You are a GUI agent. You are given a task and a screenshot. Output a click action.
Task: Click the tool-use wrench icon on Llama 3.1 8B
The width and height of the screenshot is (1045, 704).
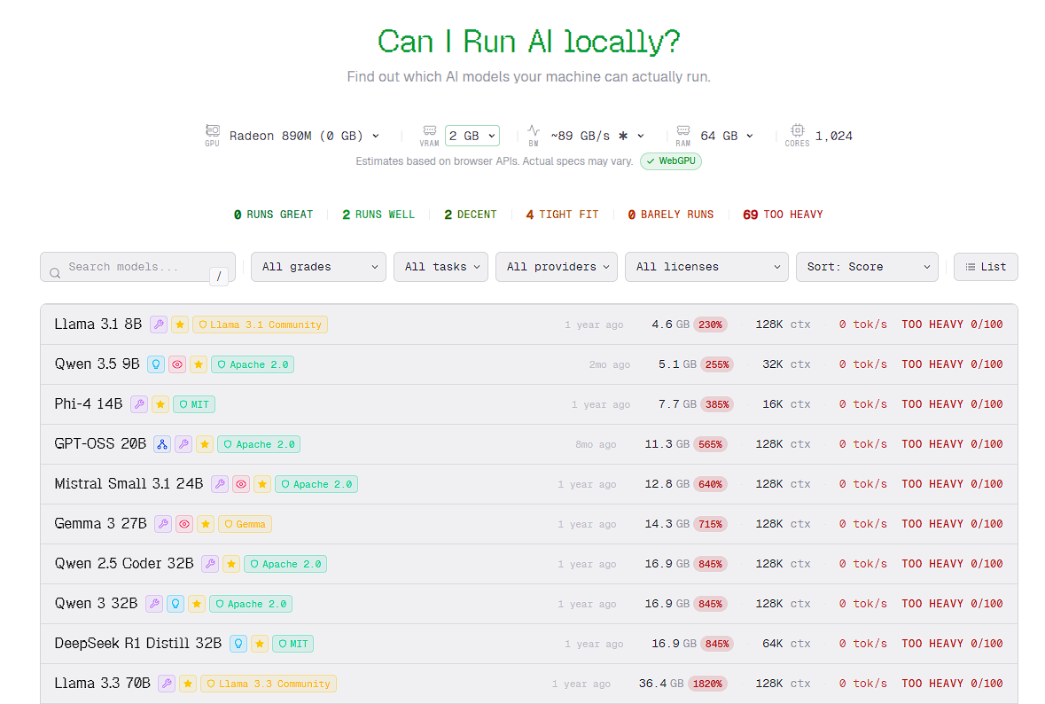158,325
